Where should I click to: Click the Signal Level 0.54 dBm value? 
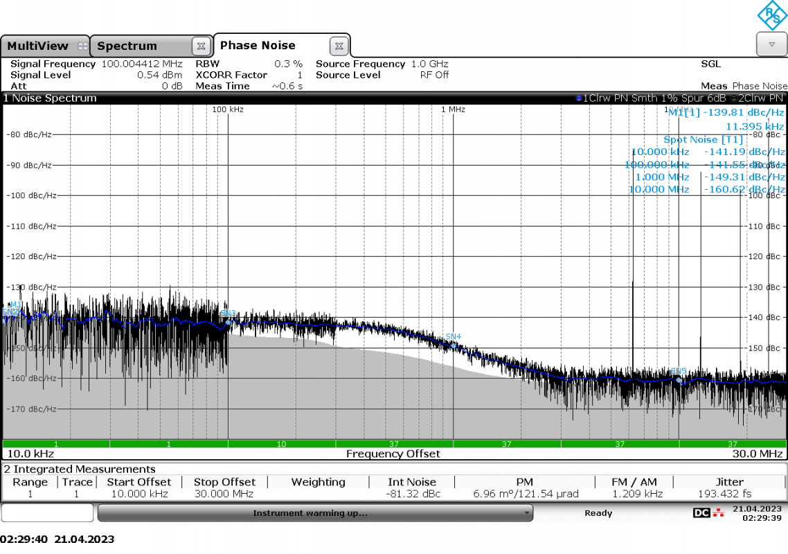point(160,75)
